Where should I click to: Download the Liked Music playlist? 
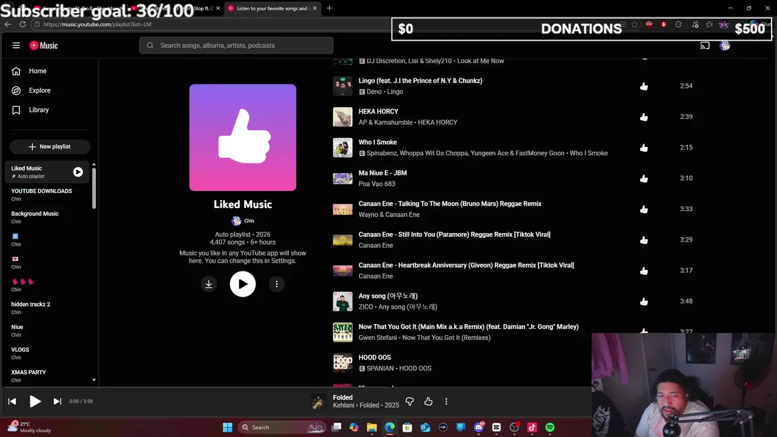[209, 284]
